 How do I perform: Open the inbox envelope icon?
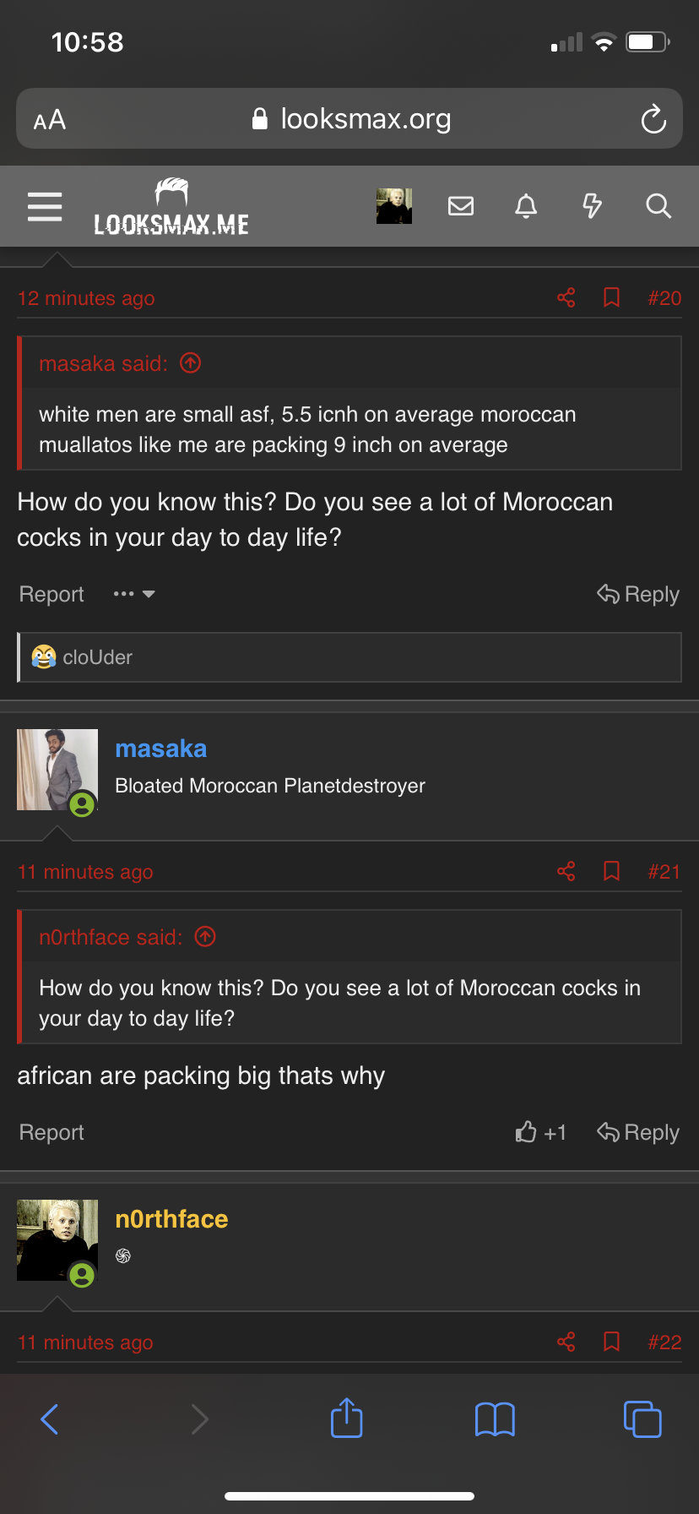click(x=460, y=206)
